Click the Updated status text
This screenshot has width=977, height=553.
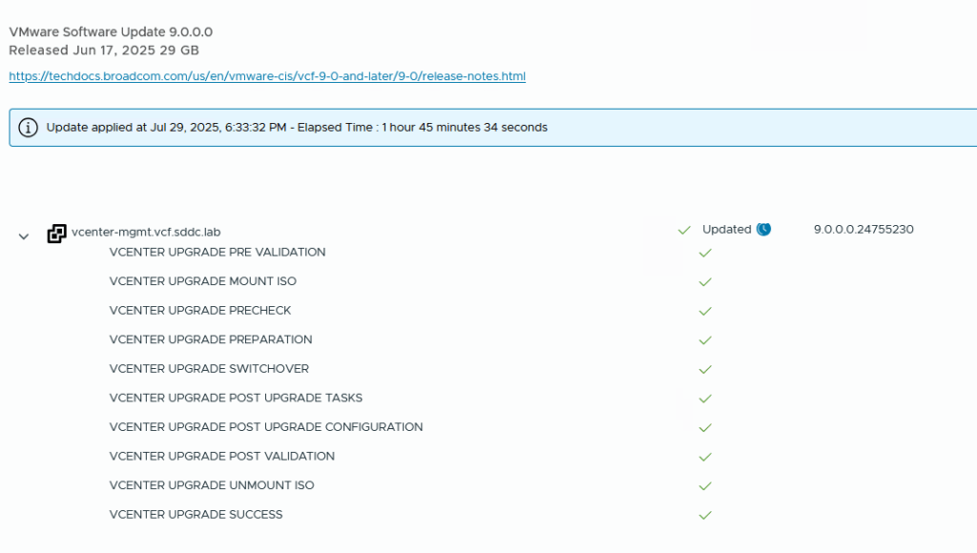pos(726,230)
